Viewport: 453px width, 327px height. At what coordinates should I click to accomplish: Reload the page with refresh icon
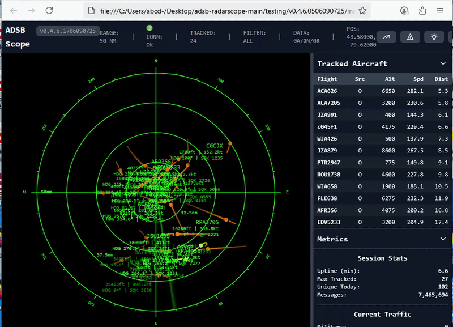click(49, 11)
